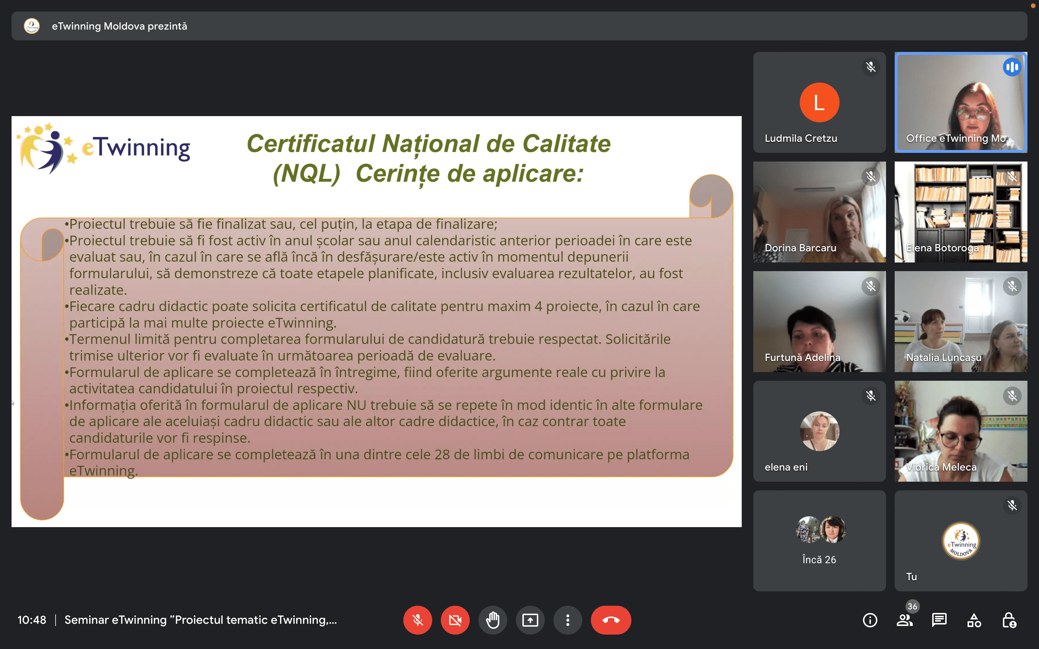Click the eTwinning Moldova prezintă banner
This screenshot has height=649, width=1039.
coord(519,26)
